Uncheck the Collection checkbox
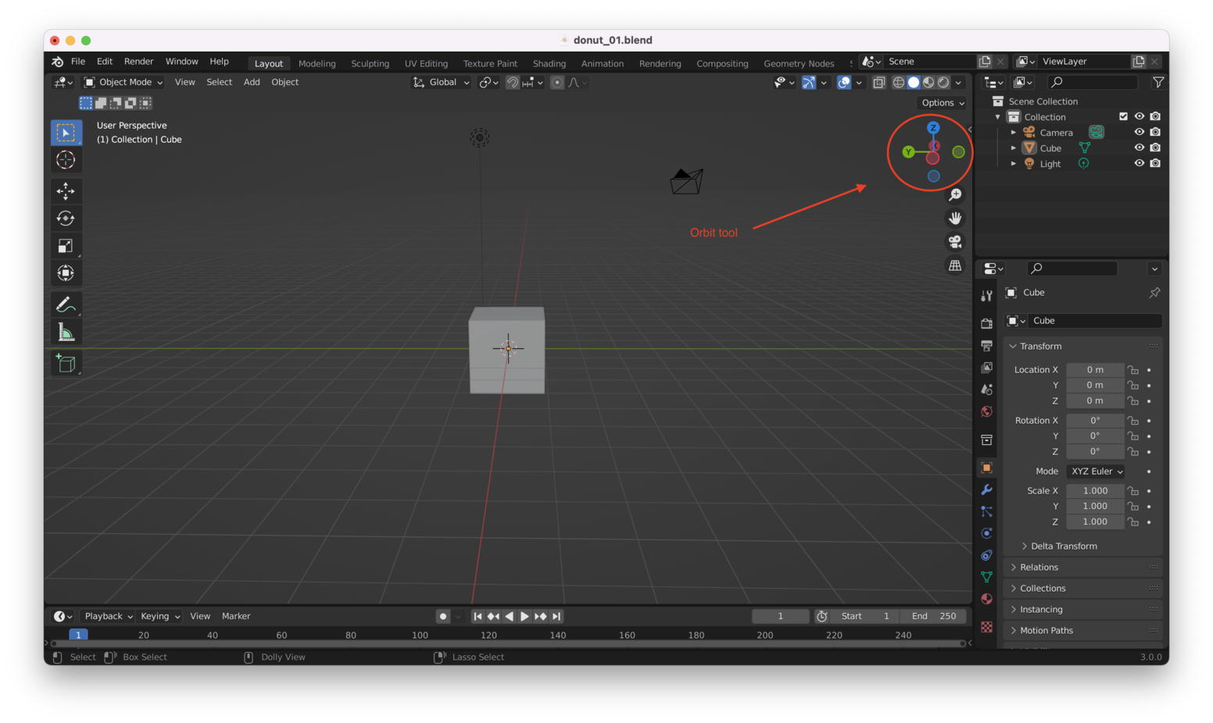The image size is (1213, 723). pyautogui.click(x=1124, y=116)
